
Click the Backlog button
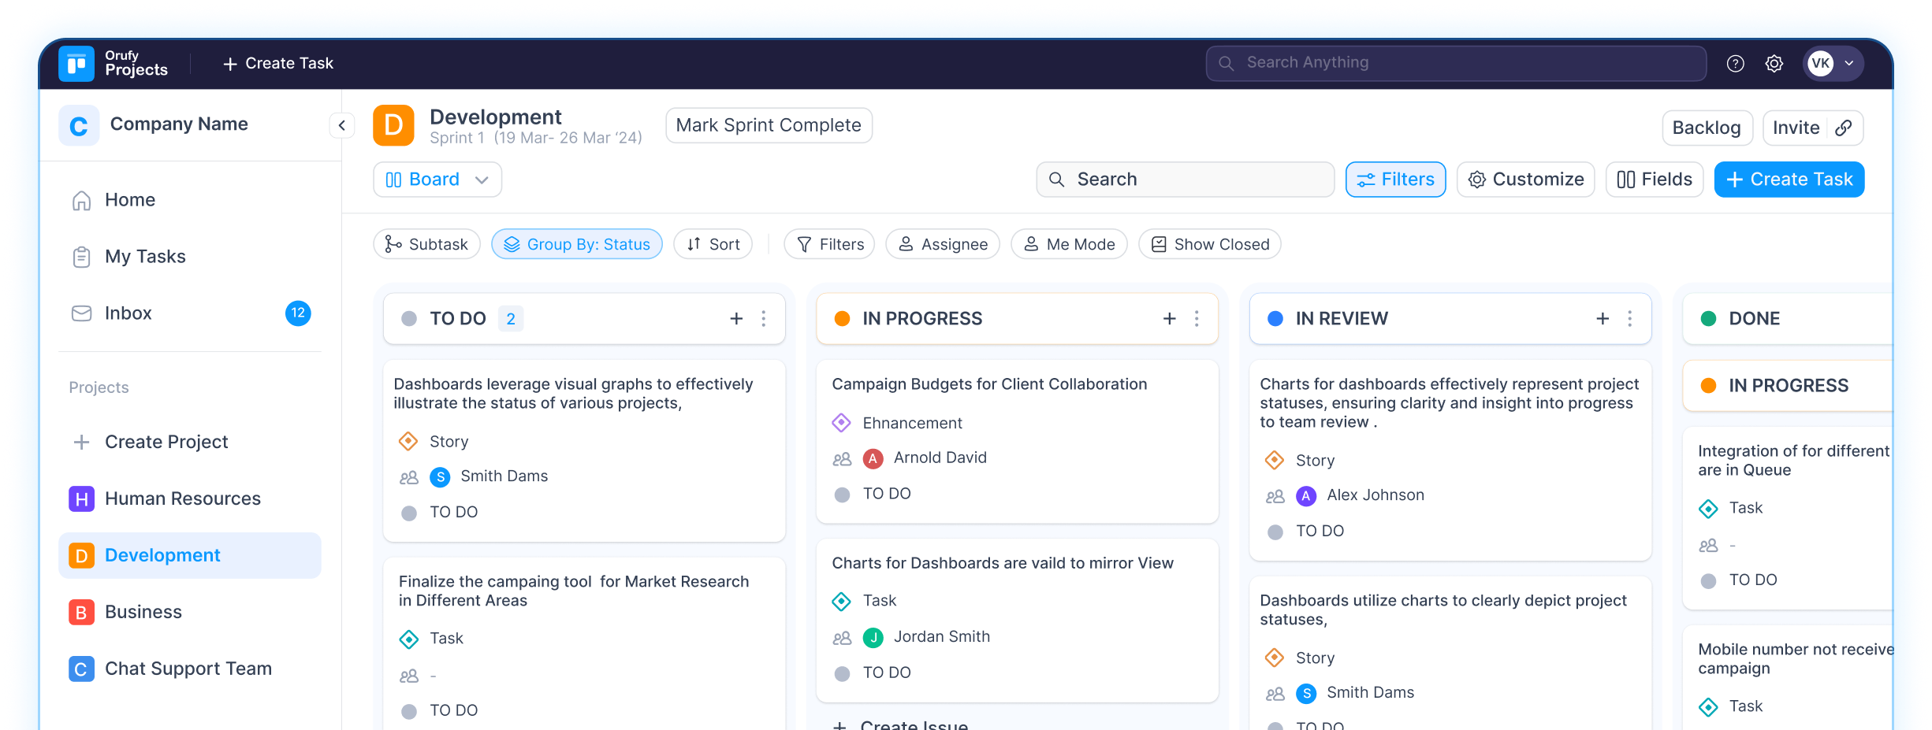pyautogui.click(x=1707, y=128)
